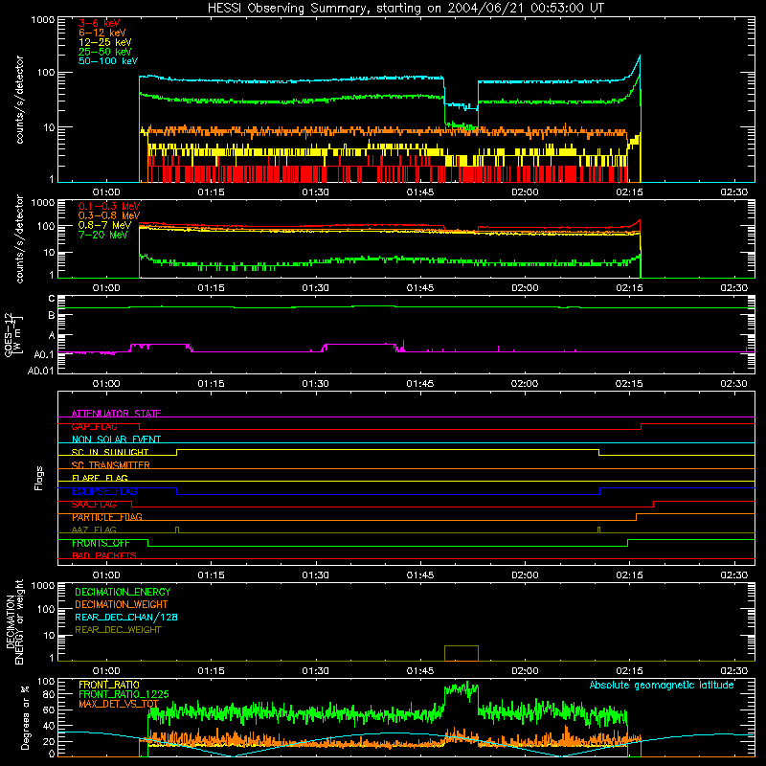Viewport: 766px width, 766px height.
Task: Click the '01:00' time label under the top panel
Action: [106, 192]
